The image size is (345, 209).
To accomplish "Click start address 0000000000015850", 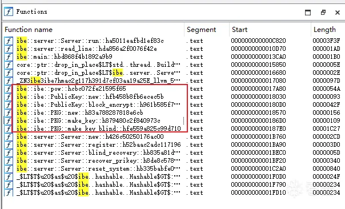I will 258,65.
